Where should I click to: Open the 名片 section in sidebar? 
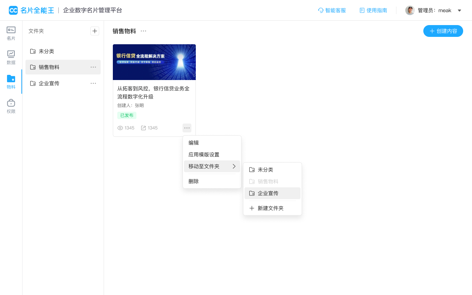[x=11, y=33]
